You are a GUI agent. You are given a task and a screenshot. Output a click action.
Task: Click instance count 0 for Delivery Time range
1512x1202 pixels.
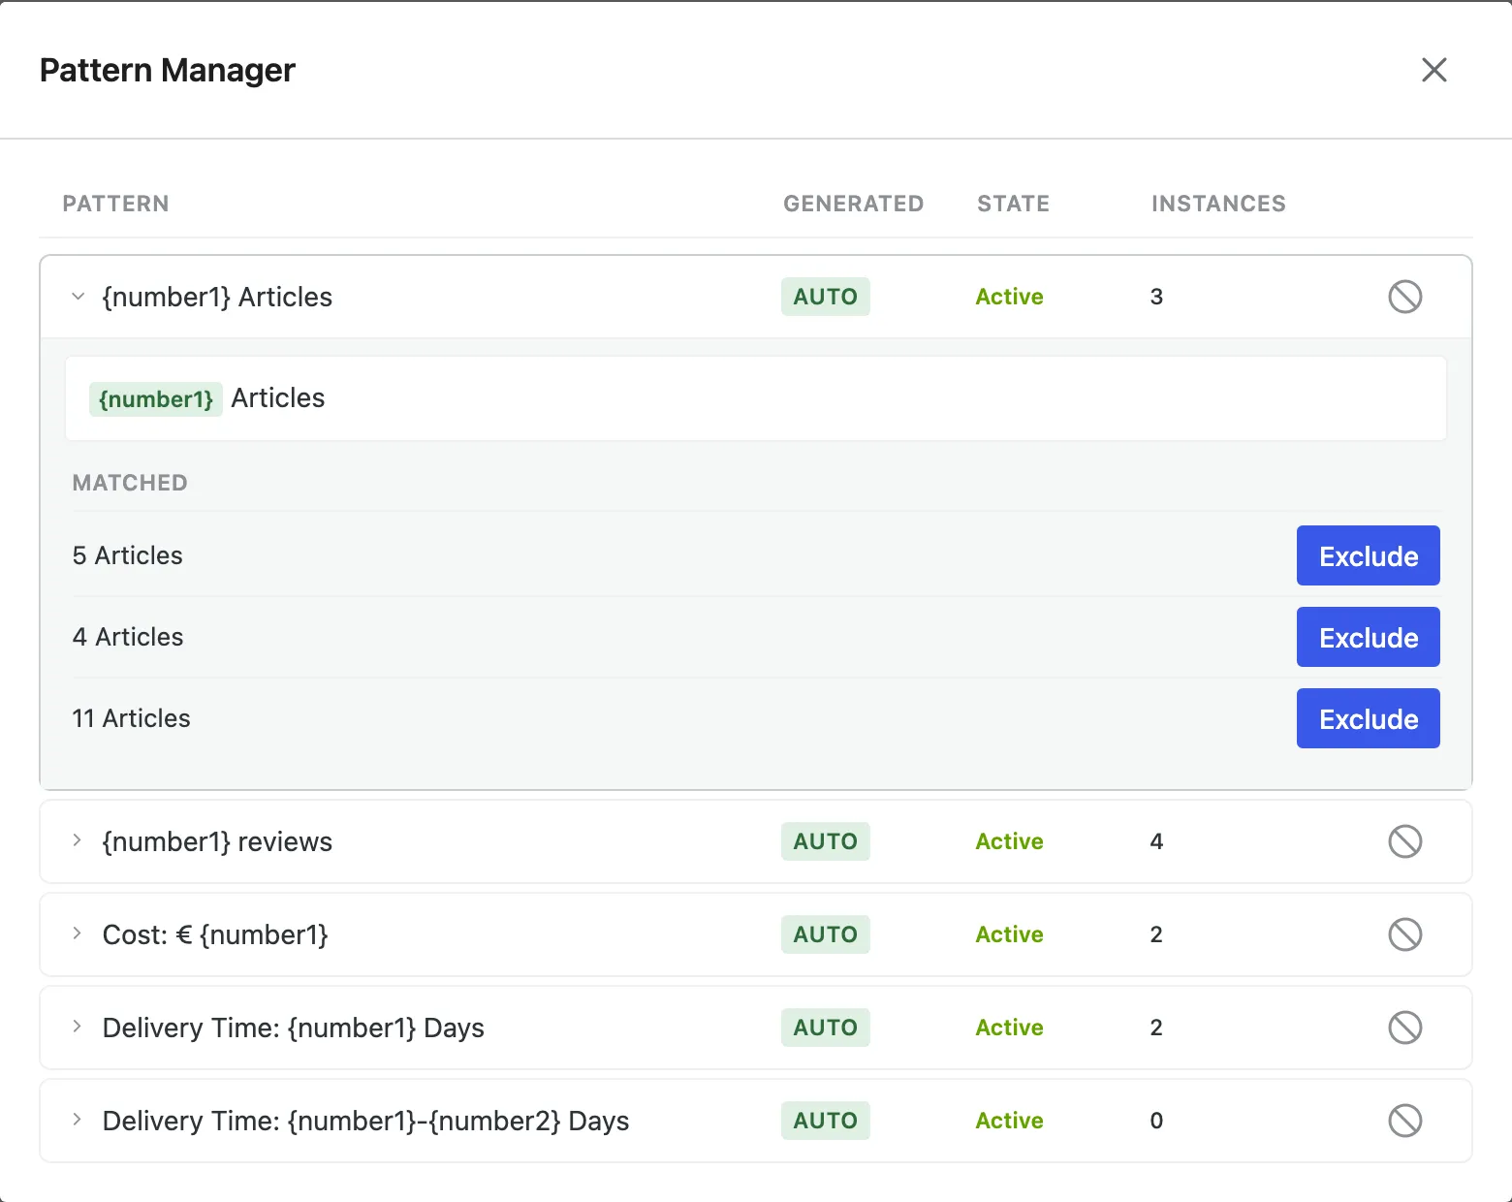1156,1121
